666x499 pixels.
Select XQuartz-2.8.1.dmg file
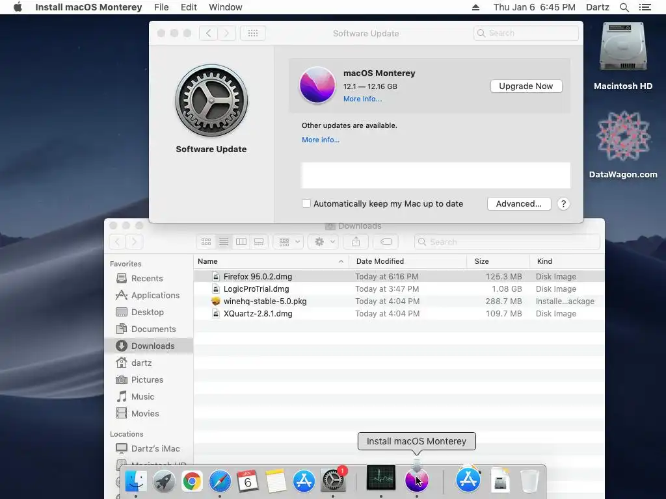[x=399, y=314]
